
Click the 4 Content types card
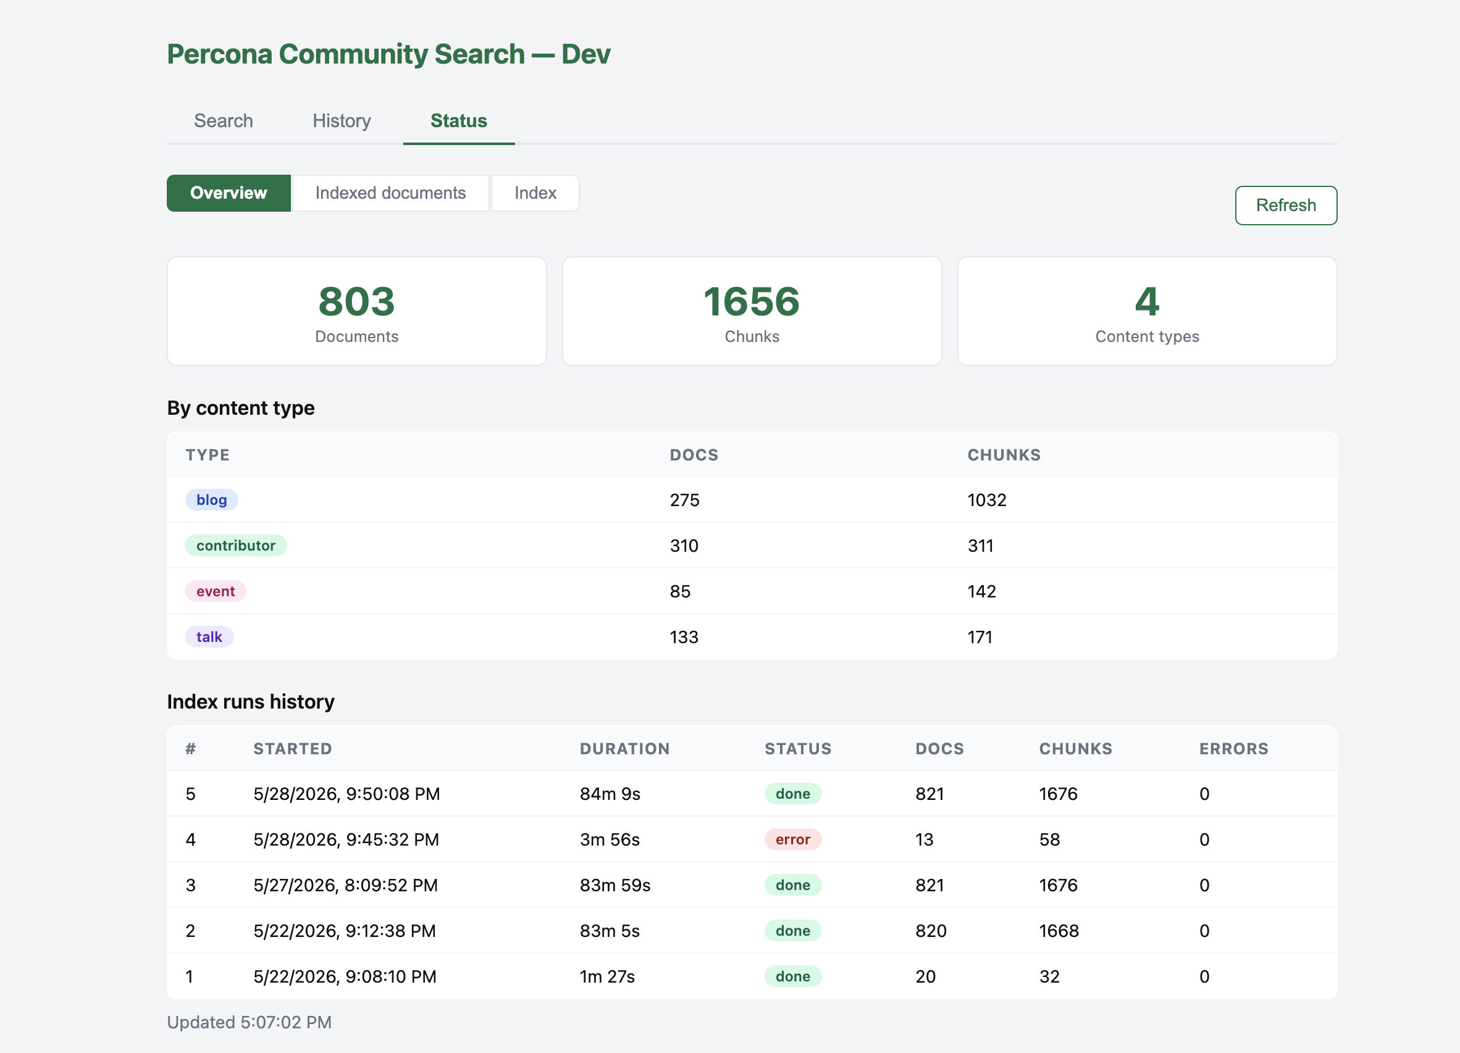pyautogui.click(x=1147, y=311)
